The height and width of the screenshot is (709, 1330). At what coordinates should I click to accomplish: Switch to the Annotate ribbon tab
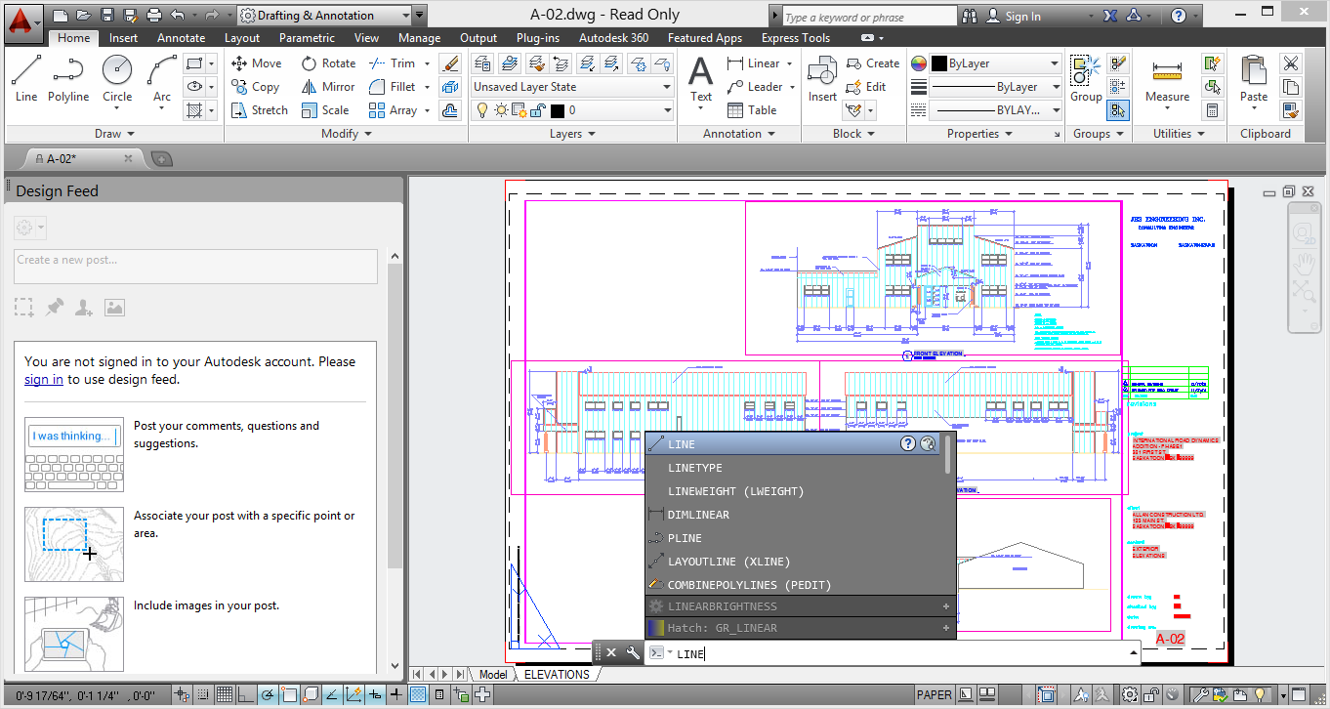[x=180, y=37]
